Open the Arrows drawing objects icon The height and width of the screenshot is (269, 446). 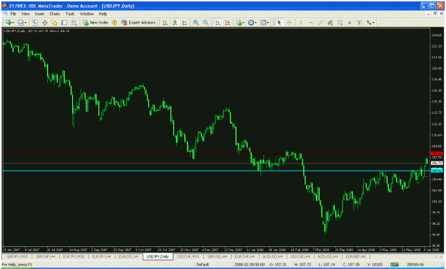pos(369,23)
